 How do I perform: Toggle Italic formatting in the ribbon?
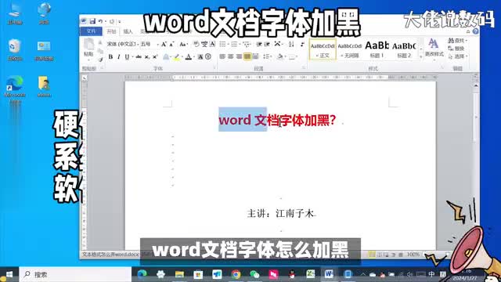pyautogui.click(x=118, y=57)
